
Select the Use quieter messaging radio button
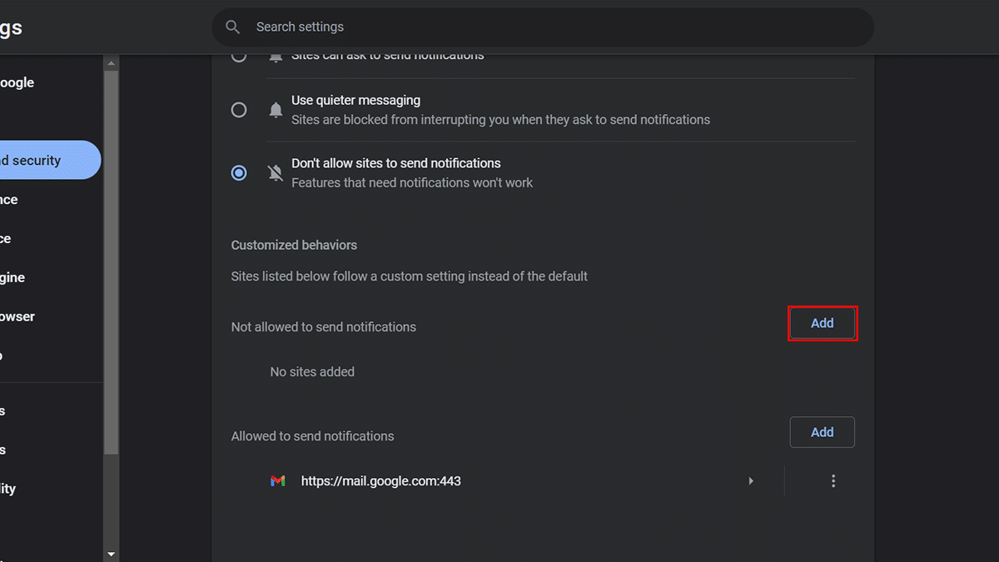pos(239,110)
